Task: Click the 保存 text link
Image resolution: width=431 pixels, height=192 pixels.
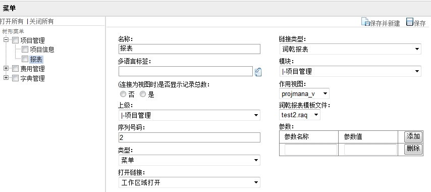Action: point(420,23)
